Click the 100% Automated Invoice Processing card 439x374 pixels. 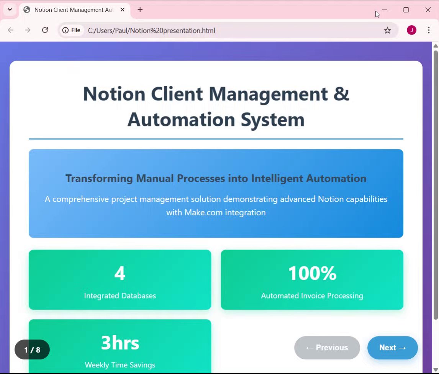(312, 280)
